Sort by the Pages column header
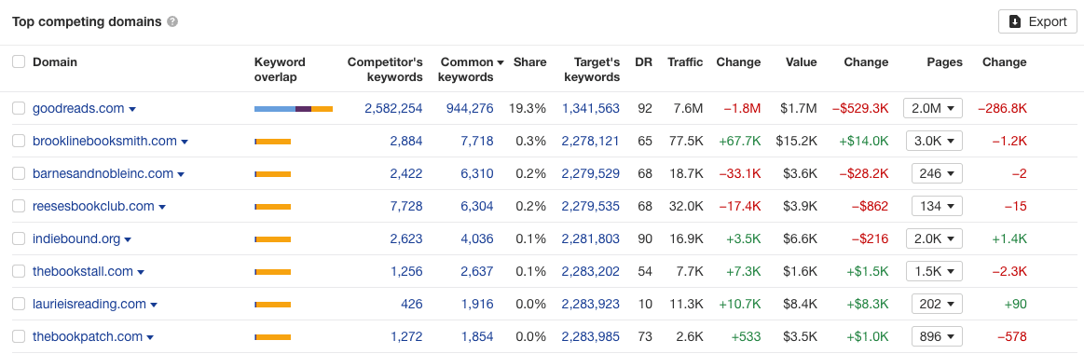This screenshot has width=1084, height=354. (x=944, y=61)
